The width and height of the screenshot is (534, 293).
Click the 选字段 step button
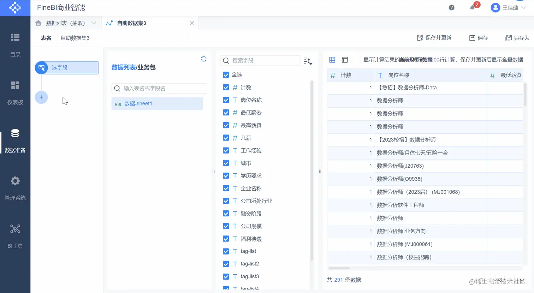(67, 67)
